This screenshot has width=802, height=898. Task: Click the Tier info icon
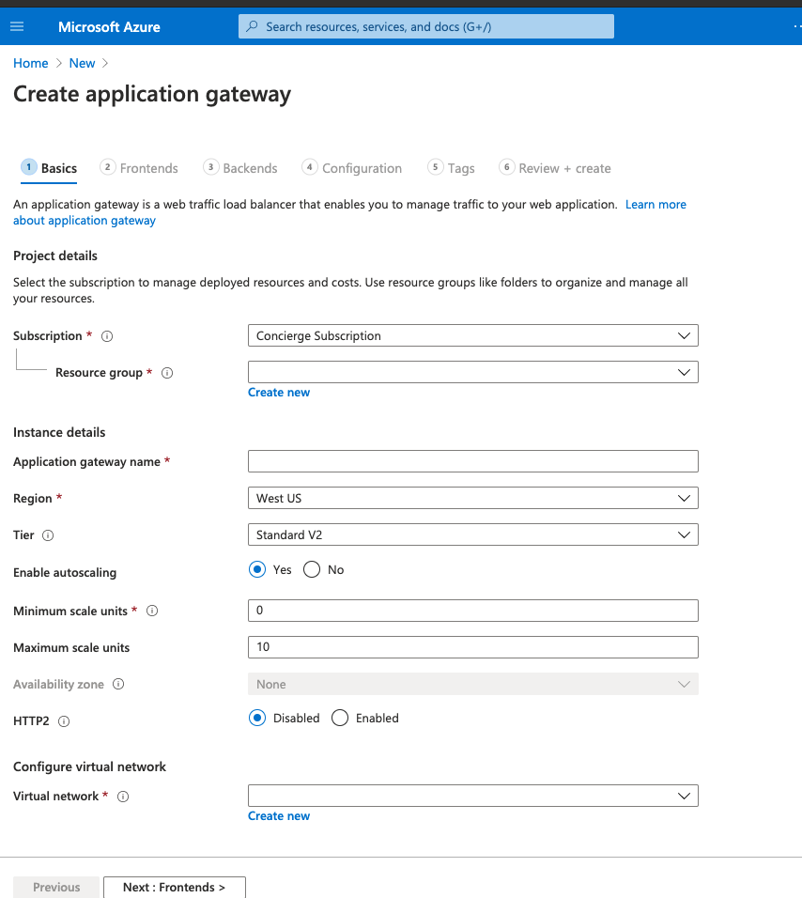point(49,535)
